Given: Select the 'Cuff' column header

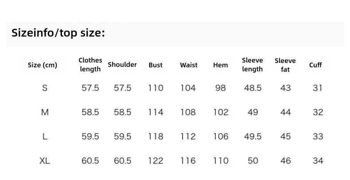Looking at the screenshot, I should point(315,65).
